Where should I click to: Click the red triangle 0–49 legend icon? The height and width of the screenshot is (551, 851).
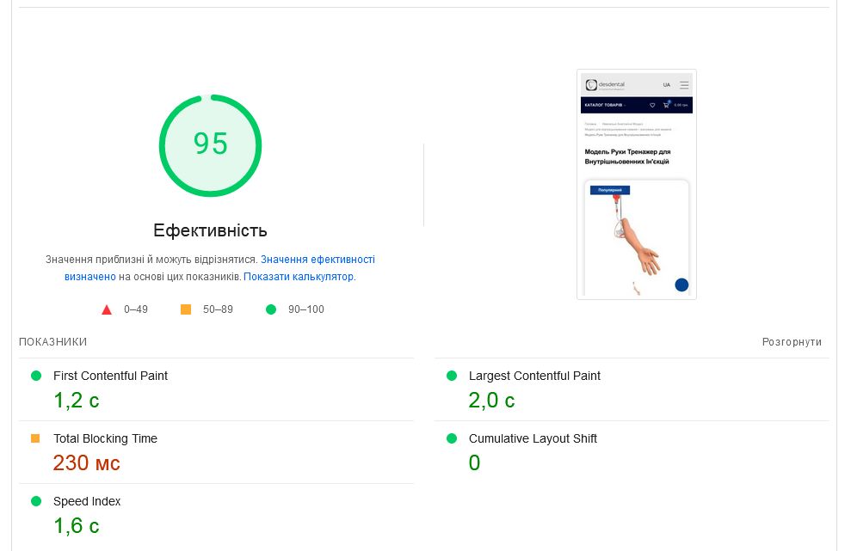pos(107,309)
